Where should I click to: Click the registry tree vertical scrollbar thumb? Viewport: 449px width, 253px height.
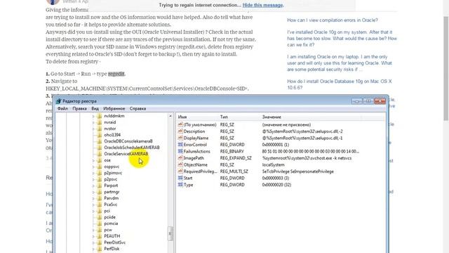pyautogui.click(x=170, y=234)
